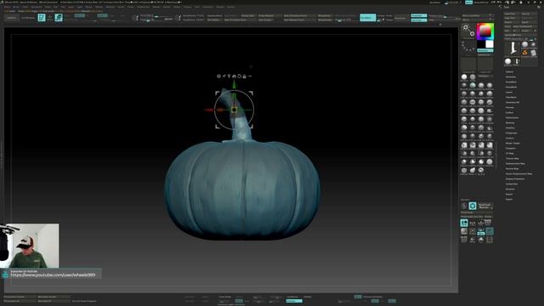
Task: Expand the Masking sub-palette
Action: 510,122
